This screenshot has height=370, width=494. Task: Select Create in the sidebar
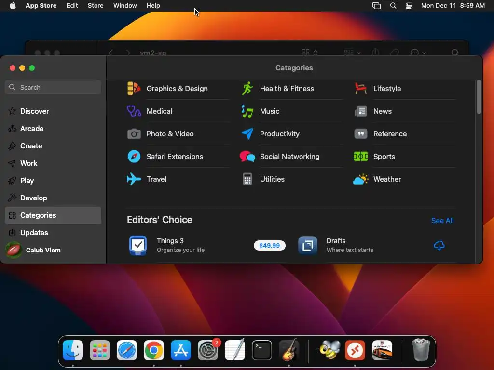pyautogui.click(x=53, y=145)
